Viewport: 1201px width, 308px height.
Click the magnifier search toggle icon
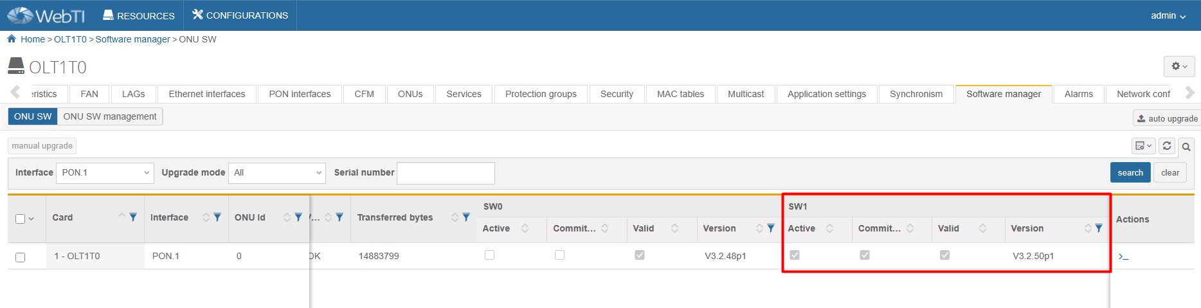point(1186,147)
